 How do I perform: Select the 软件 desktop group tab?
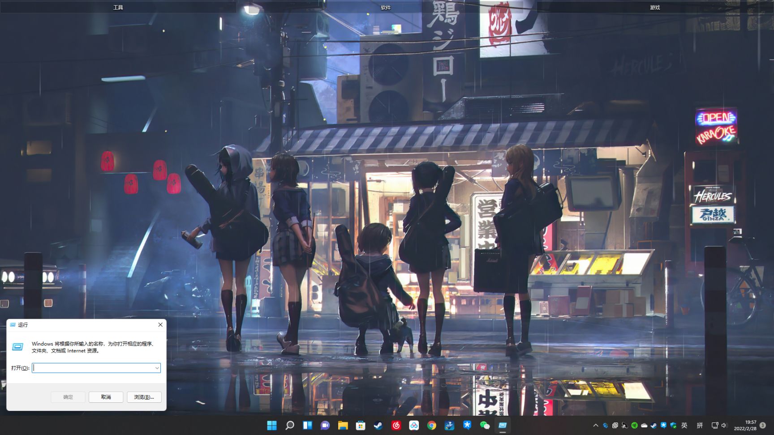[x=386, y=7]
